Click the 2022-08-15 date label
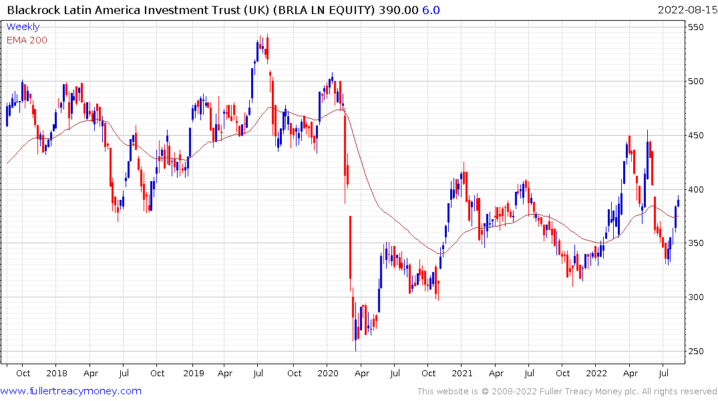 click(x=687, y=10)
